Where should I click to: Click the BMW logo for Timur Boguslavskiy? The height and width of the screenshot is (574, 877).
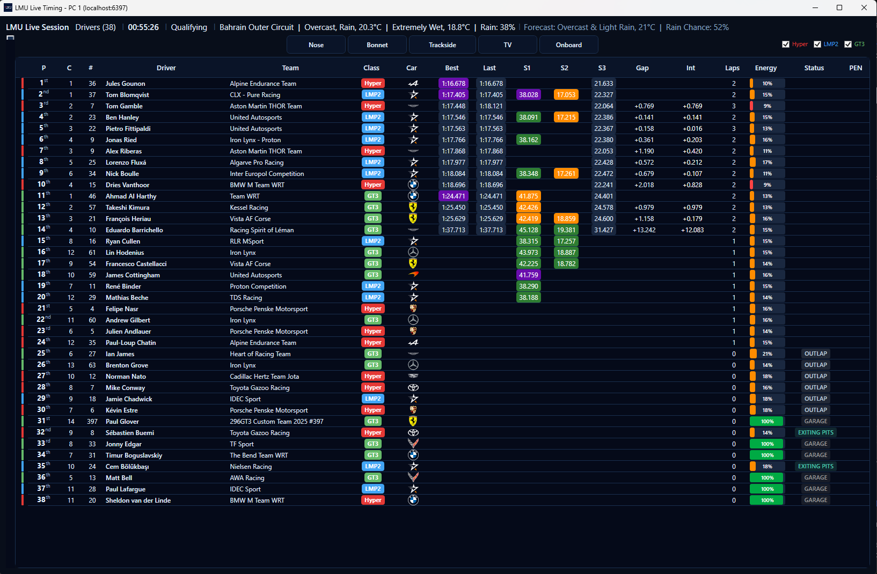413,455
